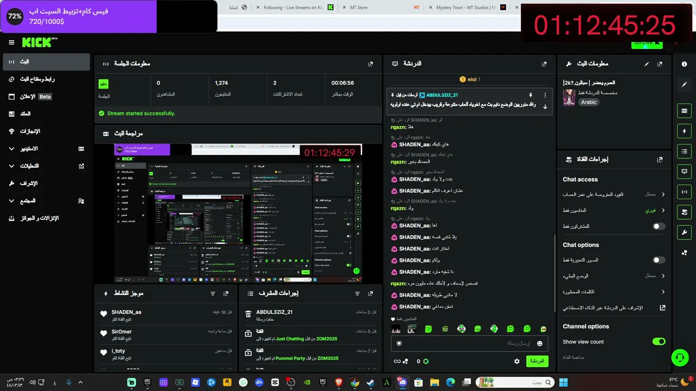Click the Arabic language tag
This screenshot has height=391, width=696.
pyautogui.click(x=589, y=102)
